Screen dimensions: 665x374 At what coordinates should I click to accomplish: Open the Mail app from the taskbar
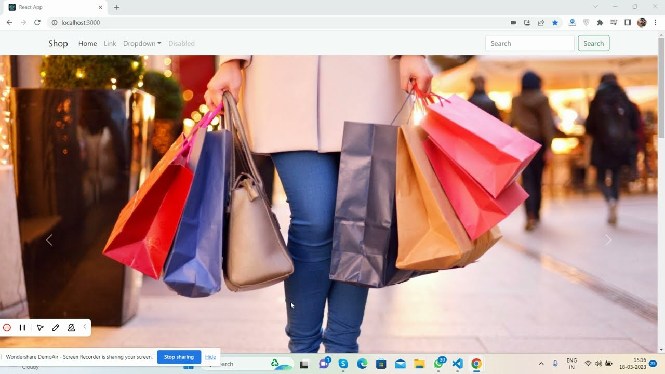point(400,364)
